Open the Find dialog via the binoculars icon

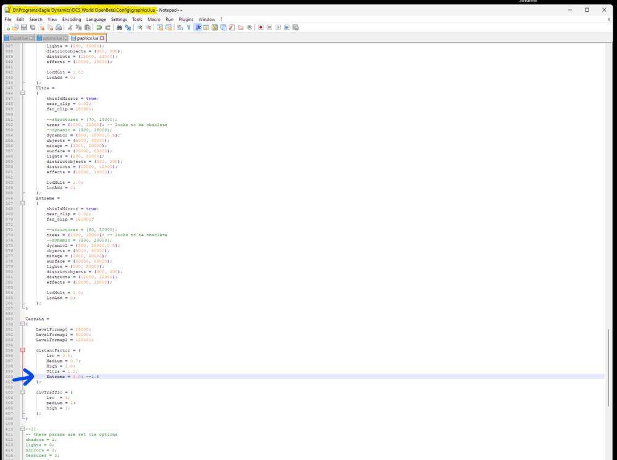click(118, 27)
